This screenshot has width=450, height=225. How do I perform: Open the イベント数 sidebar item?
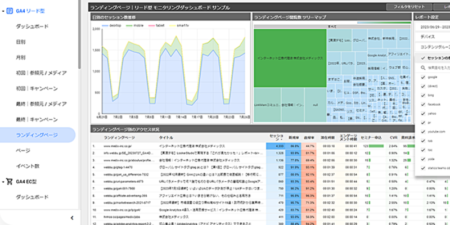click(x=28, y=166)
